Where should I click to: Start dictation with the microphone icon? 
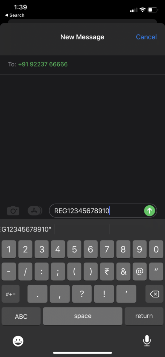pyautogui.click(x=147, y=341)
